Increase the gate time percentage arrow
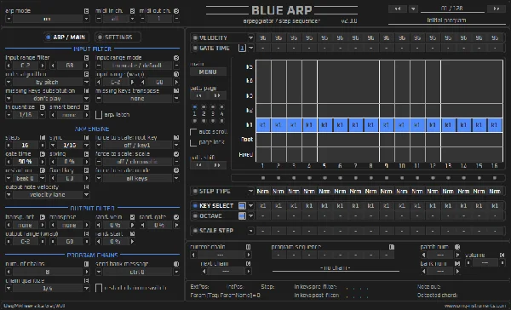The height and width of the screenshot is (310, 511). pyautogui.click(x=43, y=162)
